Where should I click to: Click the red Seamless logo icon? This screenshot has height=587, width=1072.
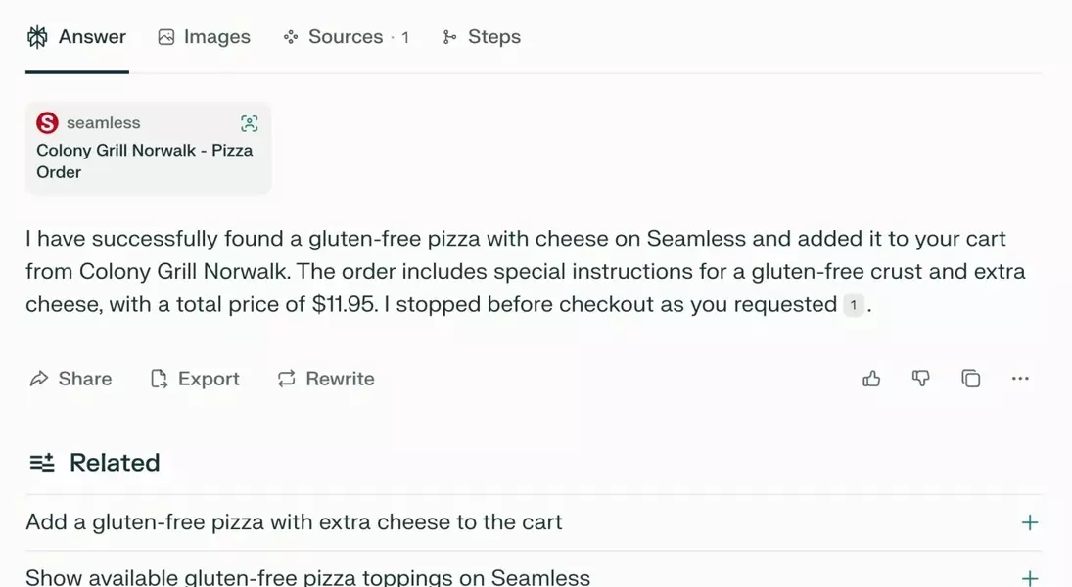pyautogui.click(x=47, y=123)
